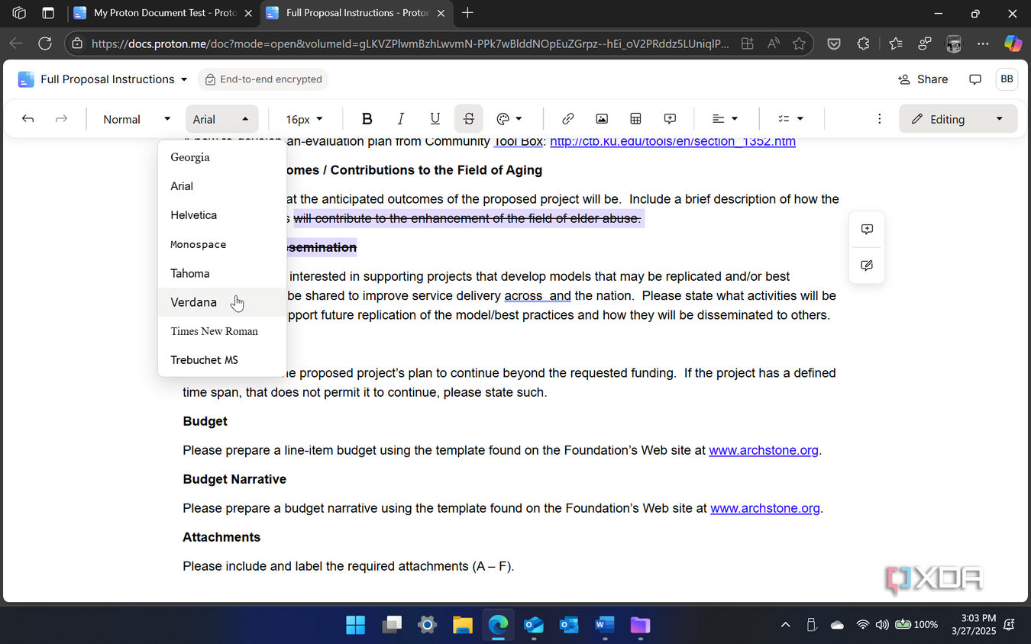
Task: Click the browser back arrow
Action: click(15, 43)
